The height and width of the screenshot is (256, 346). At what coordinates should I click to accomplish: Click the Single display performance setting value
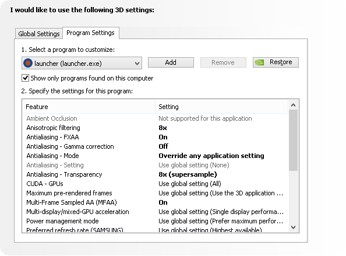pos(221,212)
